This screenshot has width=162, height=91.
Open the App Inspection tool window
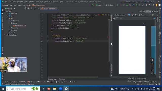62,82
